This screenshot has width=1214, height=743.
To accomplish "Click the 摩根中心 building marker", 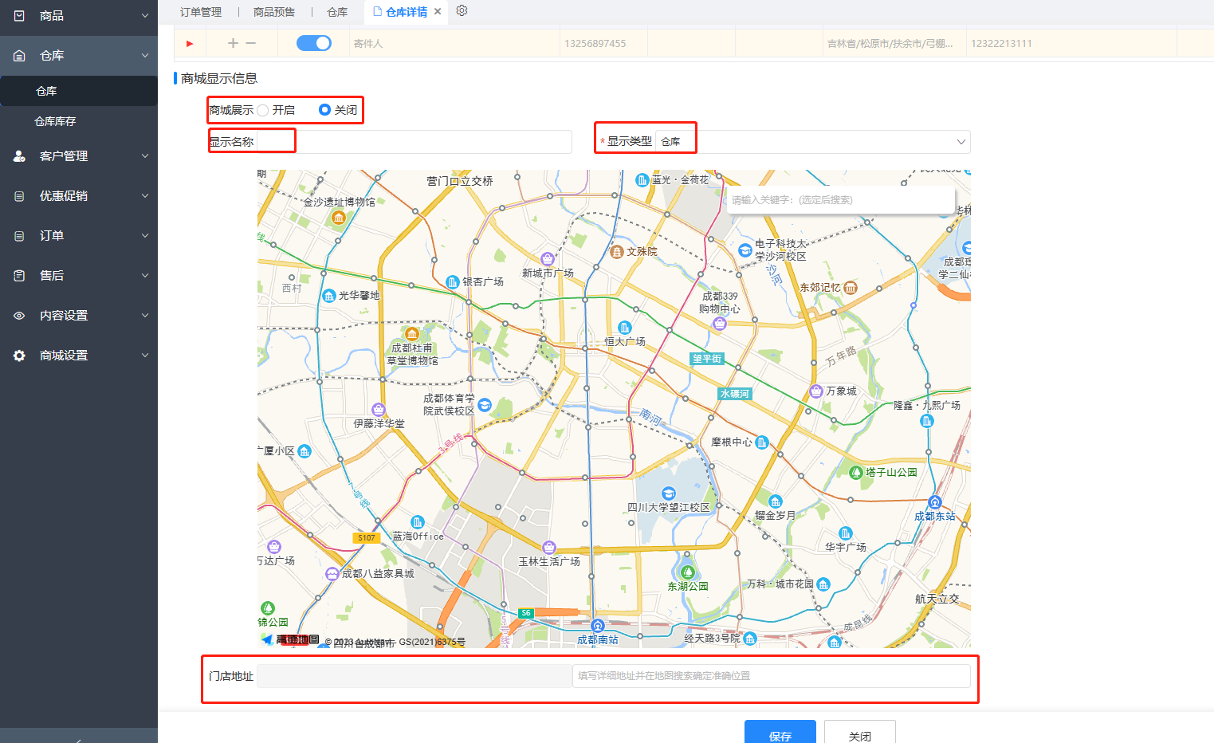I will 762,442.
